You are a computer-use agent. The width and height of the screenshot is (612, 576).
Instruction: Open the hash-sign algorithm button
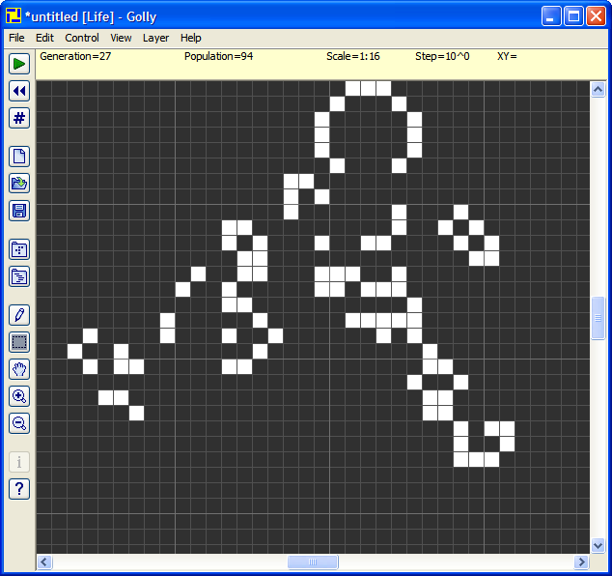tap(19, 118)
